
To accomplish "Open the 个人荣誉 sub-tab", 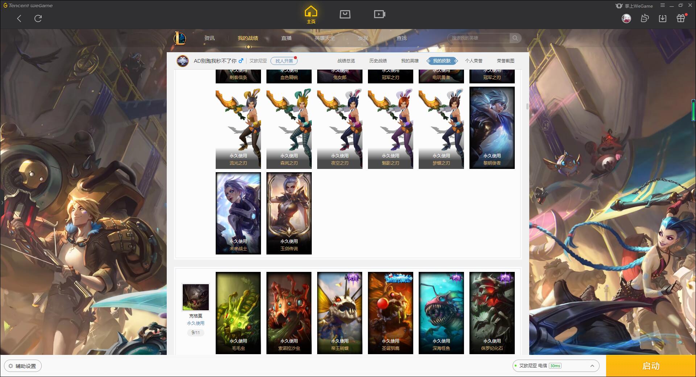I will 474,61.
